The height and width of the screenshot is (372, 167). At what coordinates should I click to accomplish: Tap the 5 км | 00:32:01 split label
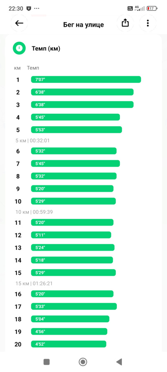pos(33,141)
